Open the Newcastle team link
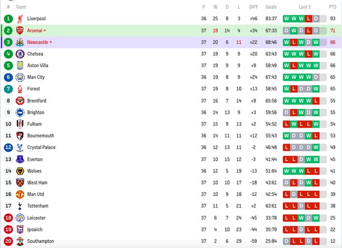Image resolution: width=342 pixels, height=248 pixels. [x=37, y=42]
